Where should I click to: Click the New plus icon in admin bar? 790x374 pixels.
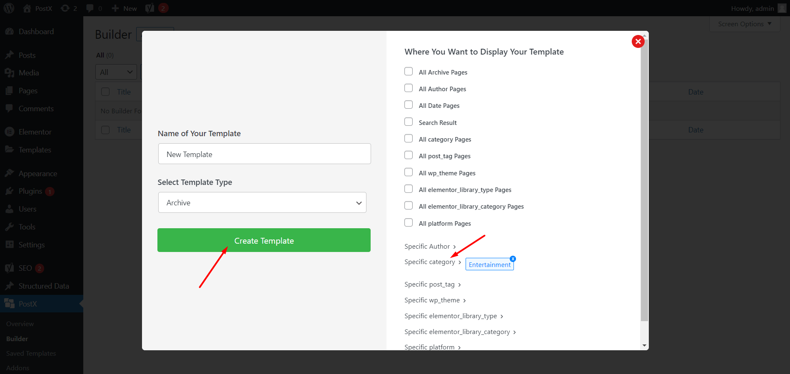[x=115, y=8]
